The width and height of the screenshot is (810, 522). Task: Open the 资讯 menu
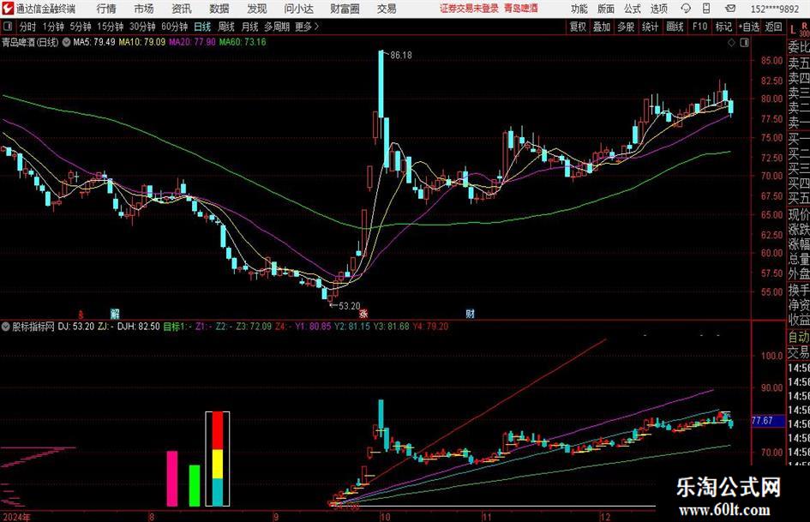(182, 9)
